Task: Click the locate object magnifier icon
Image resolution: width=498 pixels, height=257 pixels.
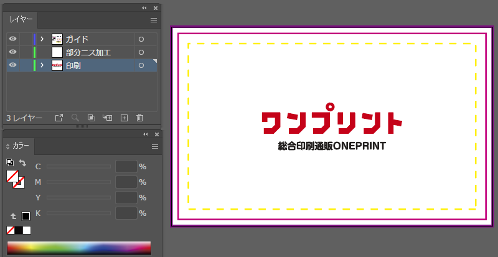Action: pyautogui.click(x=75, y=118)
